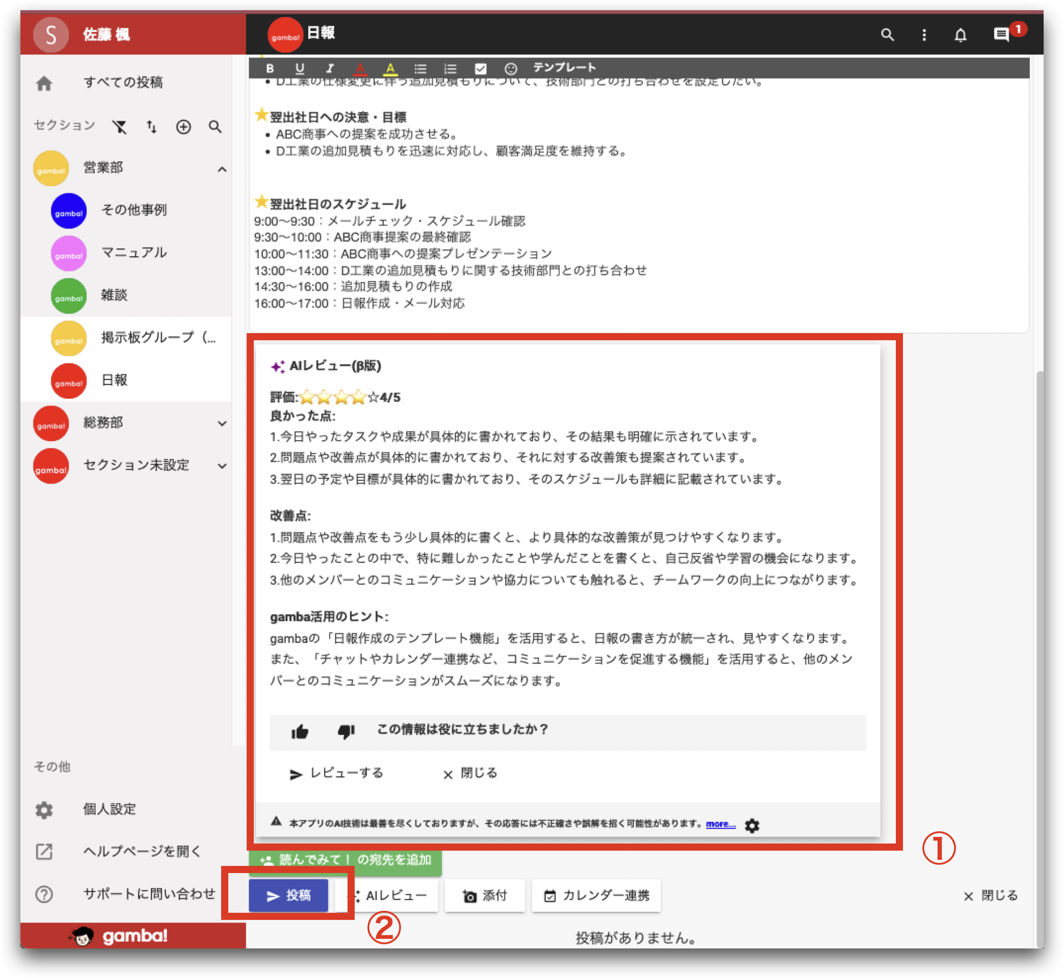Insert a numbered list
The width and height of the screenshot is (1064, 979).
tap(450, 68)
